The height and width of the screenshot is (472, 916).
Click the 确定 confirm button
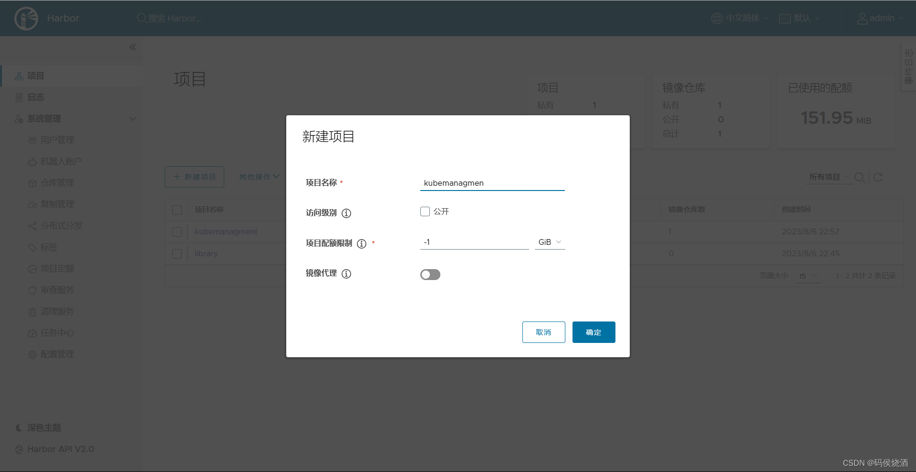(593, 332)
